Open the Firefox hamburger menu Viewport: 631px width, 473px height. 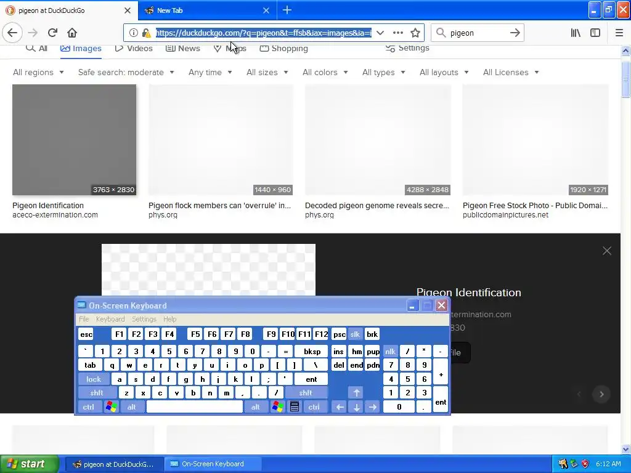click(x=619, y=33)
